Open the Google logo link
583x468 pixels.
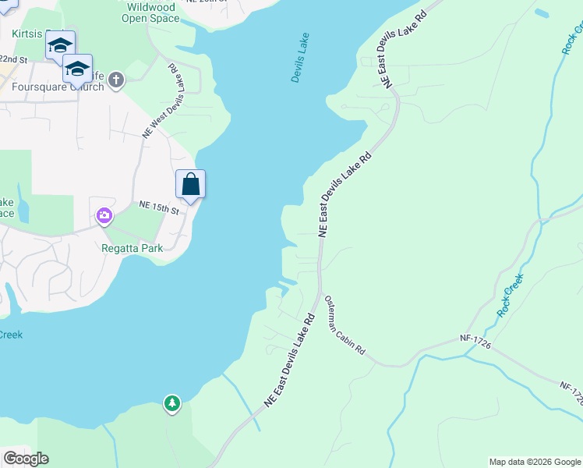pyautogui.click(x=26, y=459)
